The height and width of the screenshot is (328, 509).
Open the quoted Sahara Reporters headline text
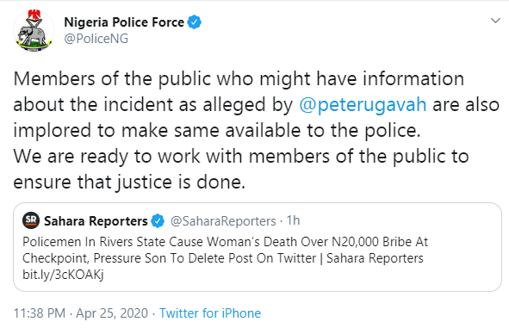225,251
